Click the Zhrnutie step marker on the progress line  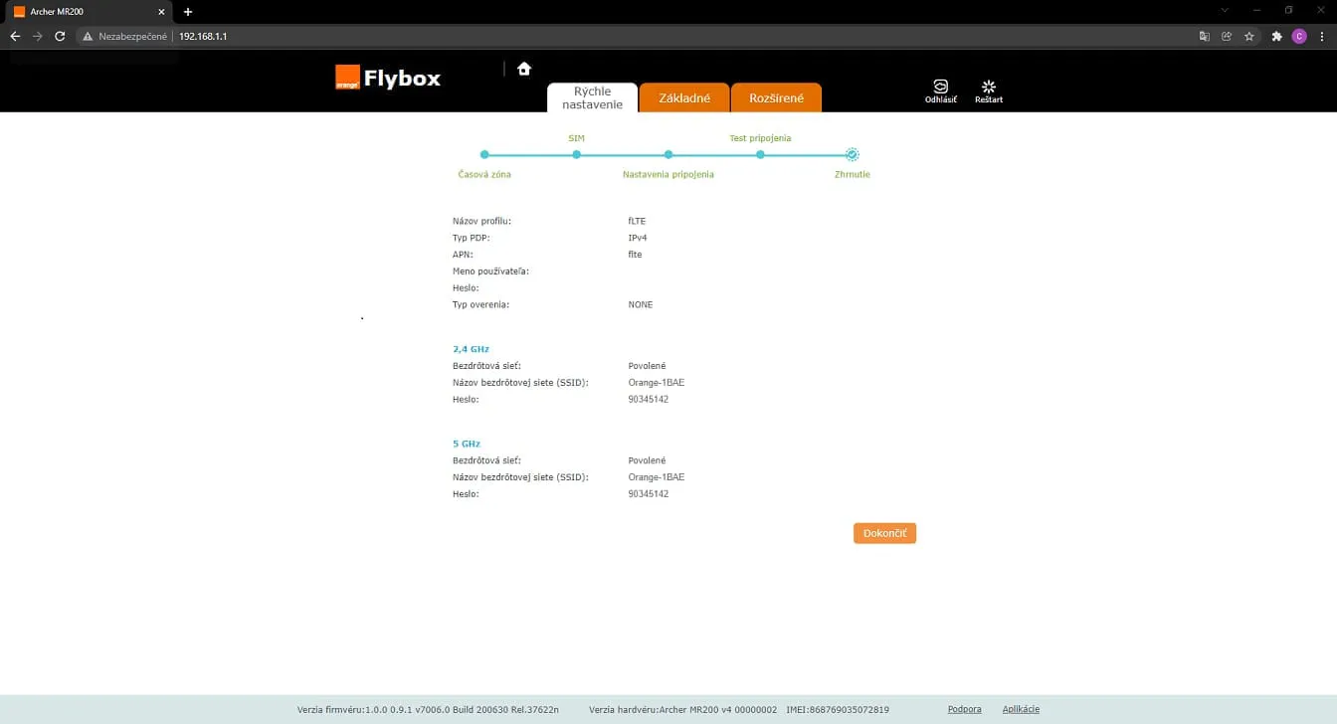[x=853, y=154]
